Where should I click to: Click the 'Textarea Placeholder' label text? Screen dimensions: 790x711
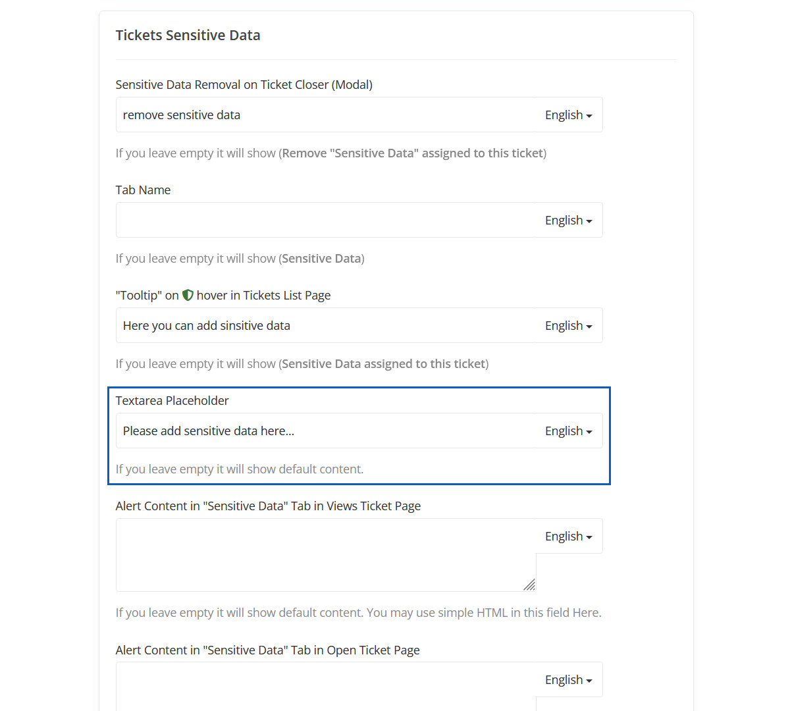172,401
